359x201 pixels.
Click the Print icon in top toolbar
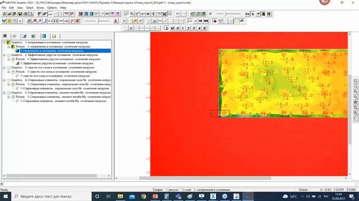point(25,14)
